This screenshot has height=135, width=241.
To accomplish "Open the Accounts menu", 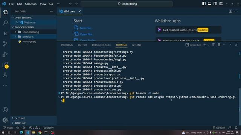I will pyautogui.click(x=5, y=110).
